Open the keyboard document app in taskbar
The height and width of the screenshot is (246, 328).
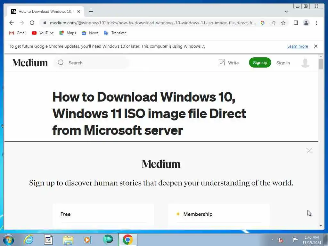point(49,240)
